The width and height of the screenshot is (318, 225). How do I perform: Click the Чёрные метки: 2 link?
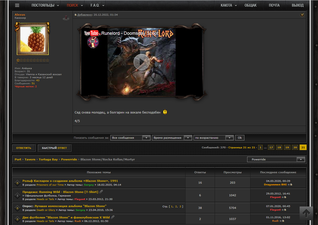click(x=26, y=87)
